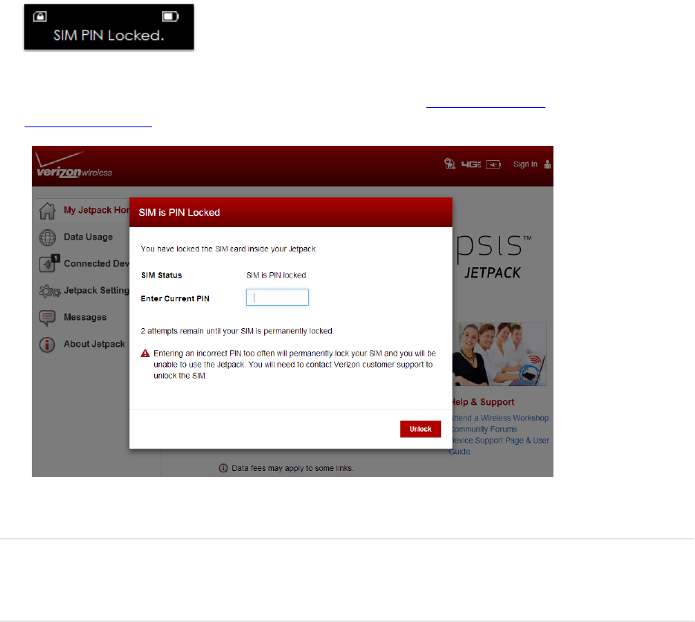Click the '2 attempts remain' message

pos(237,331)
